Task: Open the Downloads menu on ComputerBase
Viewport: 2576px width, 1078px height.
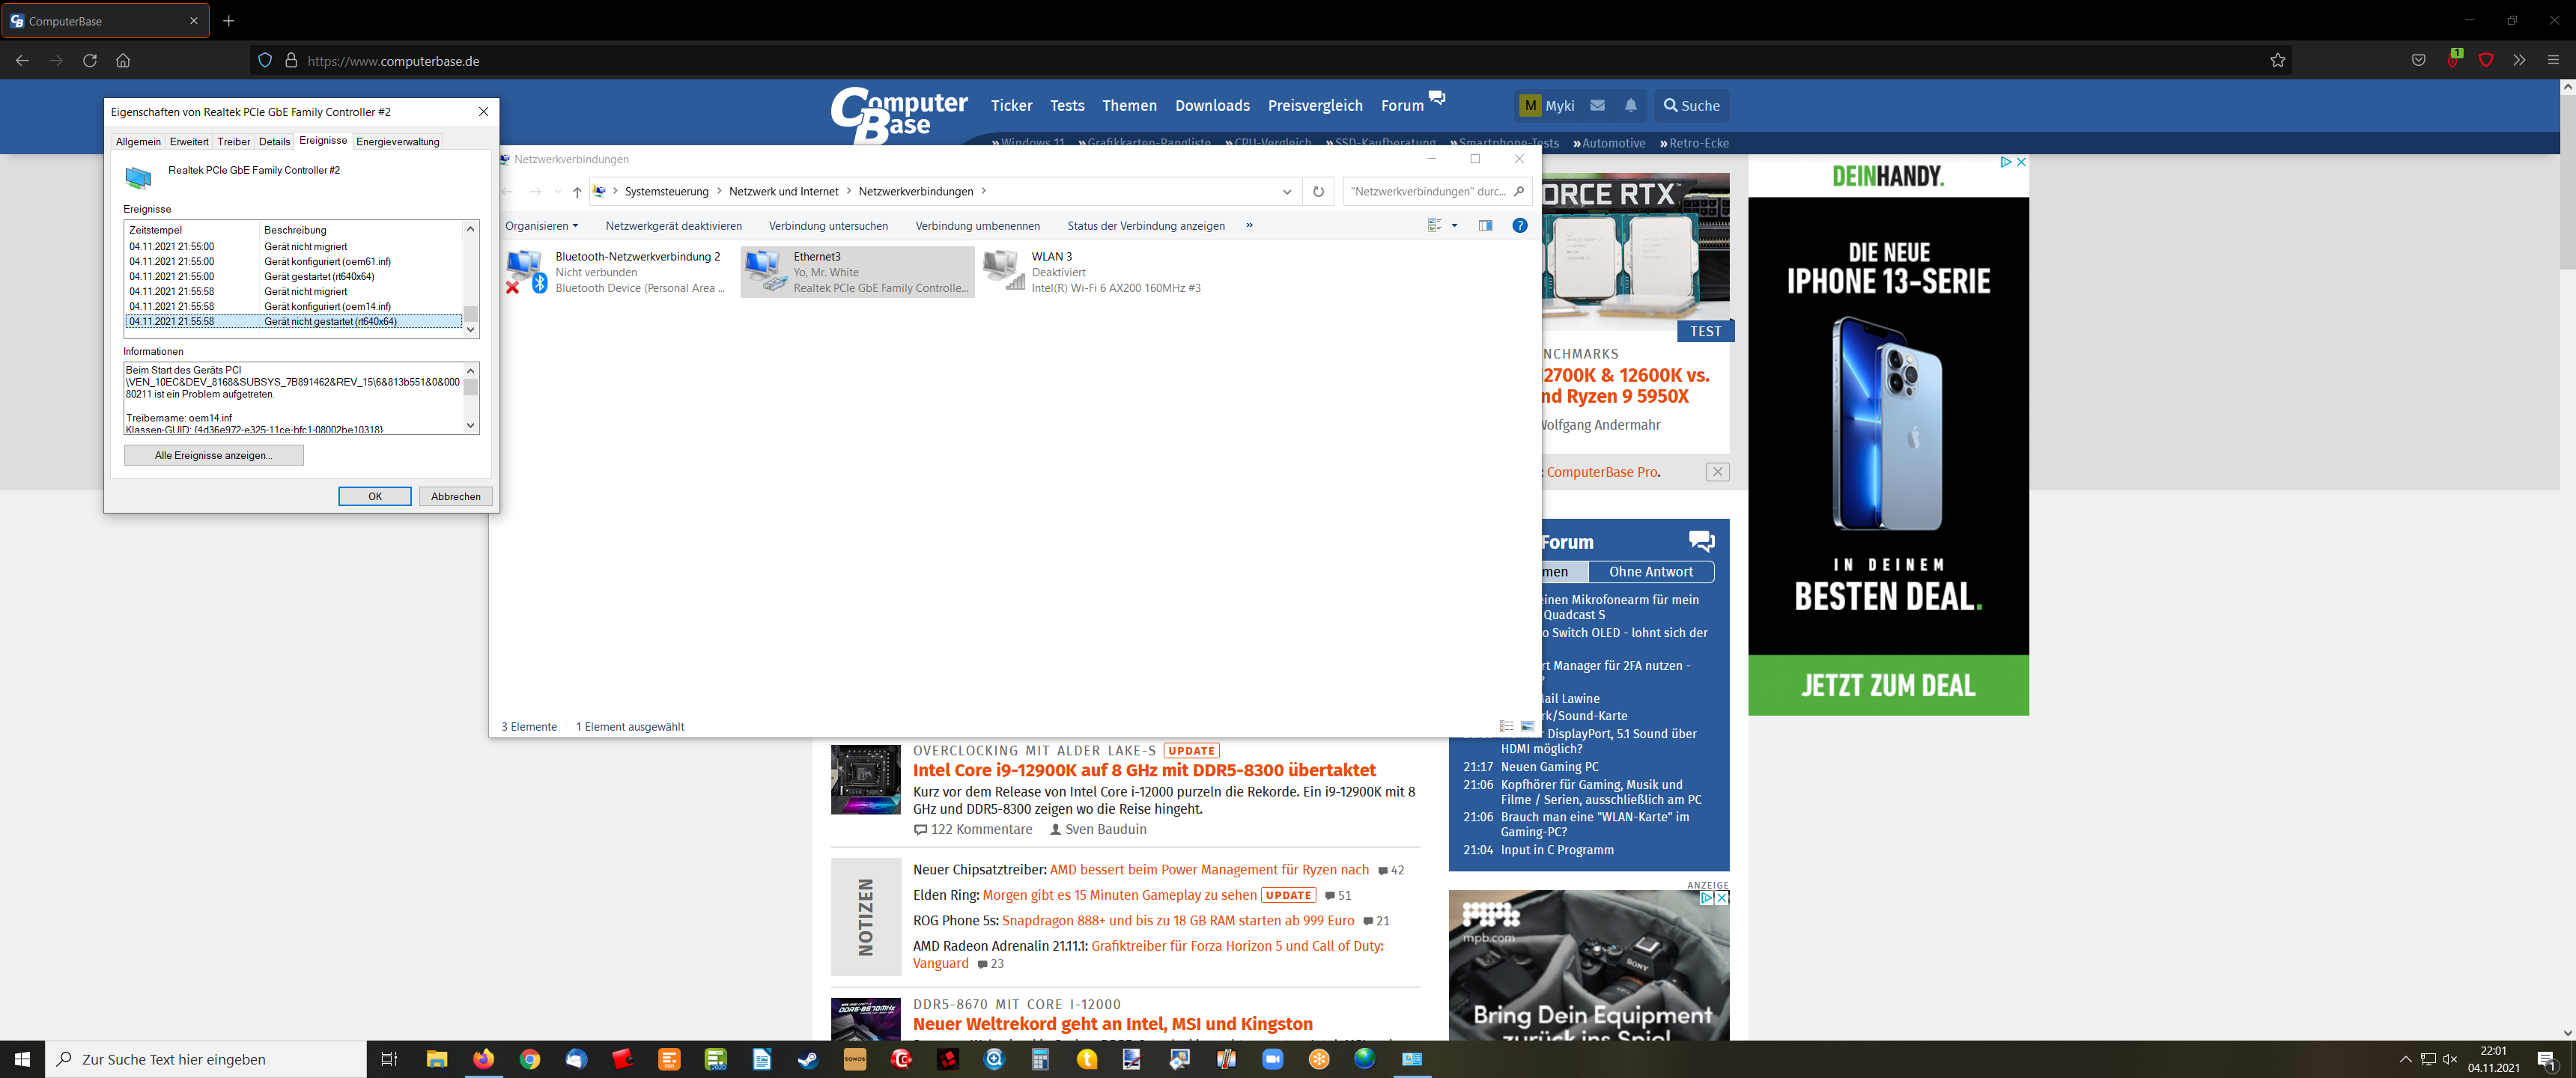Action: pyautogui.click(x=1212, y=105)
